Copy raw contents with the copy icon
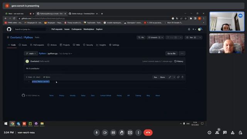Screen dimensions: 247x139 click(x=178, y=77)
